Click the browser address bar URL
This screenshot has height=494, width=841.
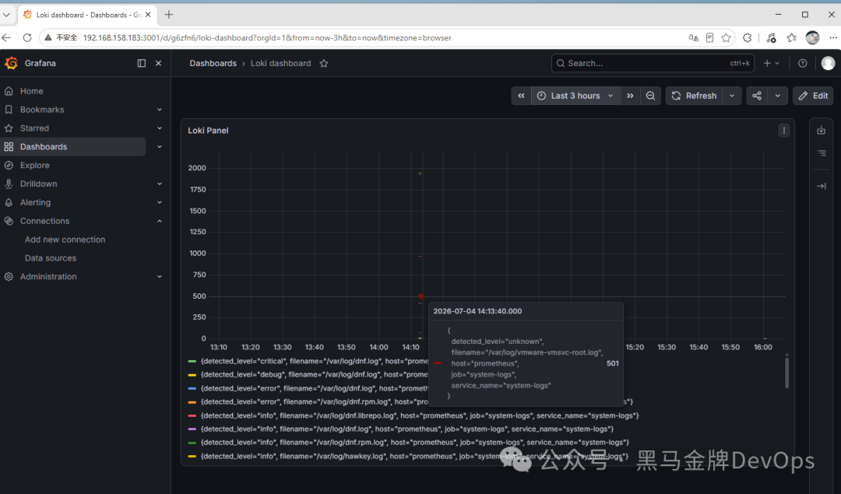267,37
